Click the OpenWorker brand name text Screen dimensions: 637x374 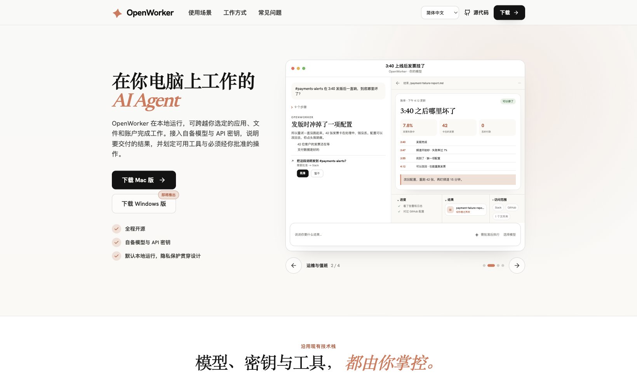[150, 13]
